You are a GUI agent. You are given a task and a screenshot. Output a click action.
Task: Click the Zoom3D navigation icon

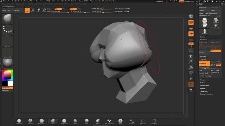click(x=191, y=62)
